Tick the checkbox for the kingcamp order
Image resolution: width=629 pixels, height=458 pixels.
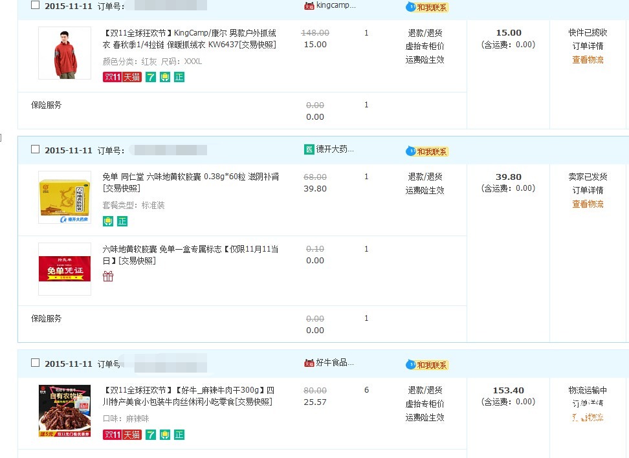(36, 5)
